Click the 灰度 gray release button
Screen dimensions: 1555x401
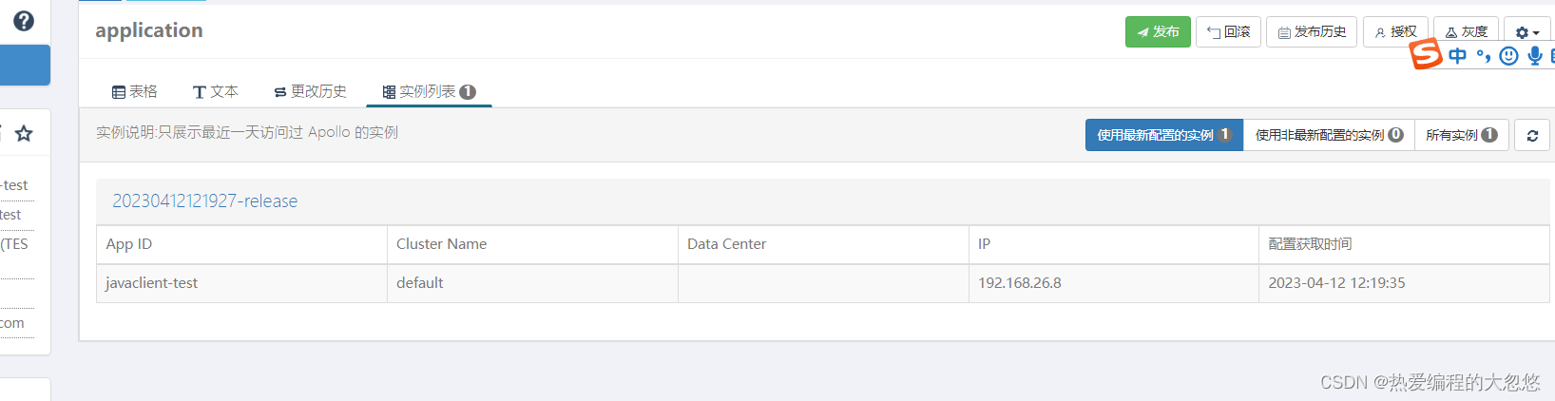pos(1467,31)
